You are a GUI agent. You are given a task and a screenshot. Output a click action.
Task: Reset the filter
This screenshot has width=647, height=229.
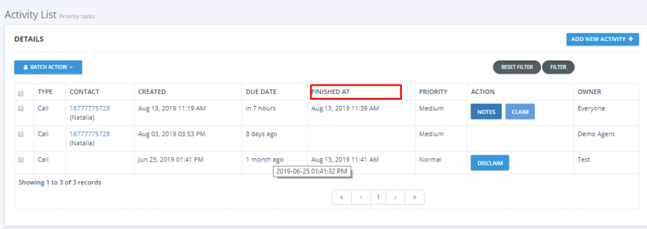pos(517,67)
